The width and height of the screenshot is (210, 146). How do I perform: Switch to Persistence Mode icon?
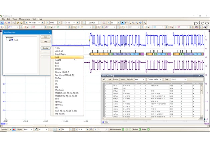coord(6,23)
